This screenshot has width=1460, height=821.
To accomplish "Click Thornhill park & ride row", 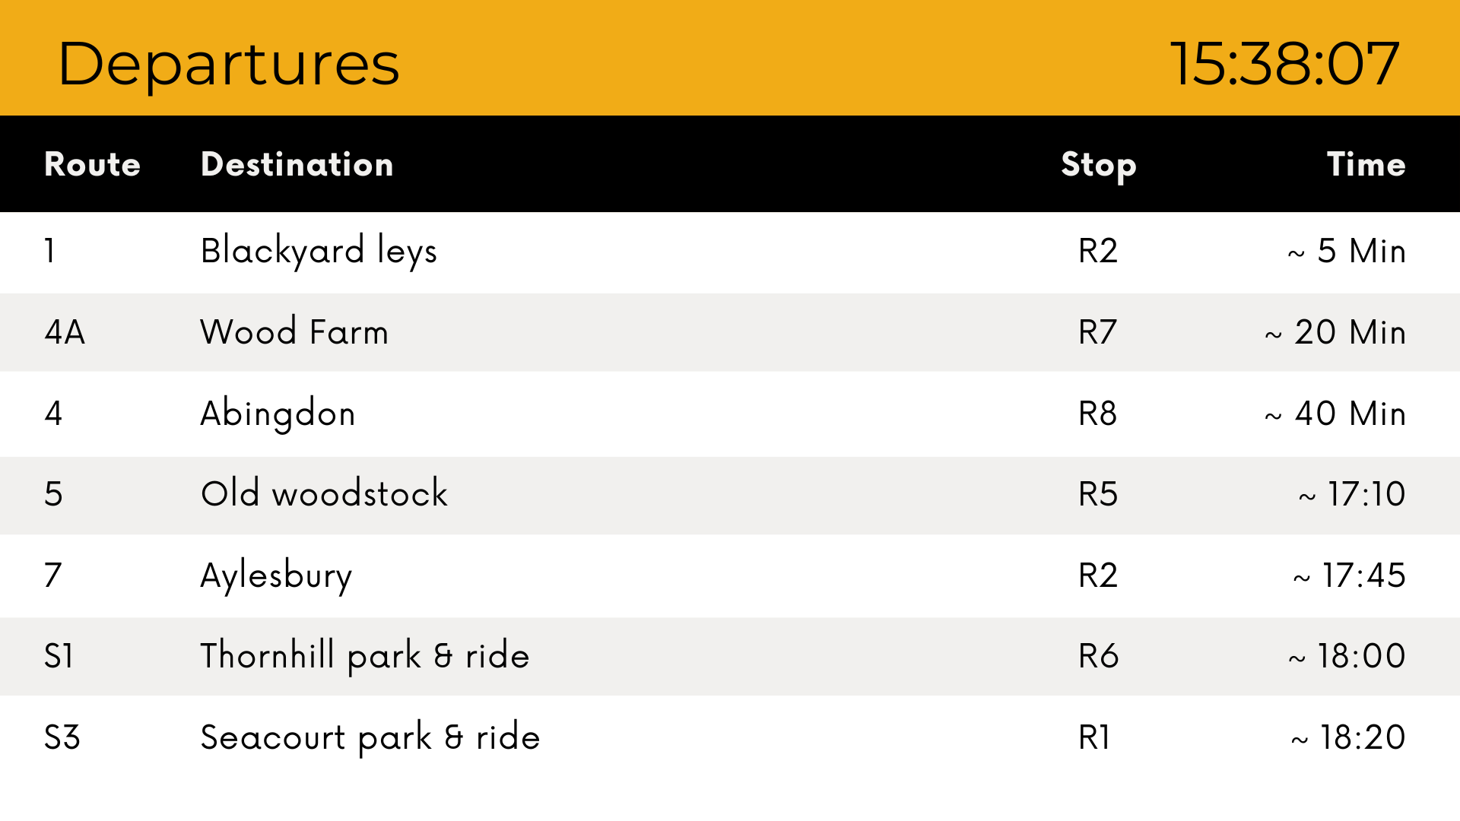I will coord(730,656).
